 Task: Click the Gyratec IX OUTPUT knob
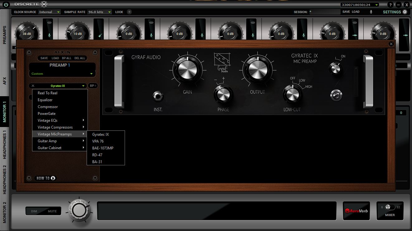point(257,70)
